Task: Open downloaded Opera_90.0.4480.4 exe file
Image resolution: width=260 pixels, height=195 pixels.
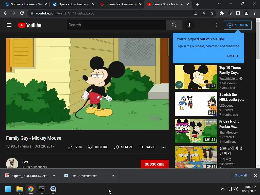Action: [x=26, y=176]
